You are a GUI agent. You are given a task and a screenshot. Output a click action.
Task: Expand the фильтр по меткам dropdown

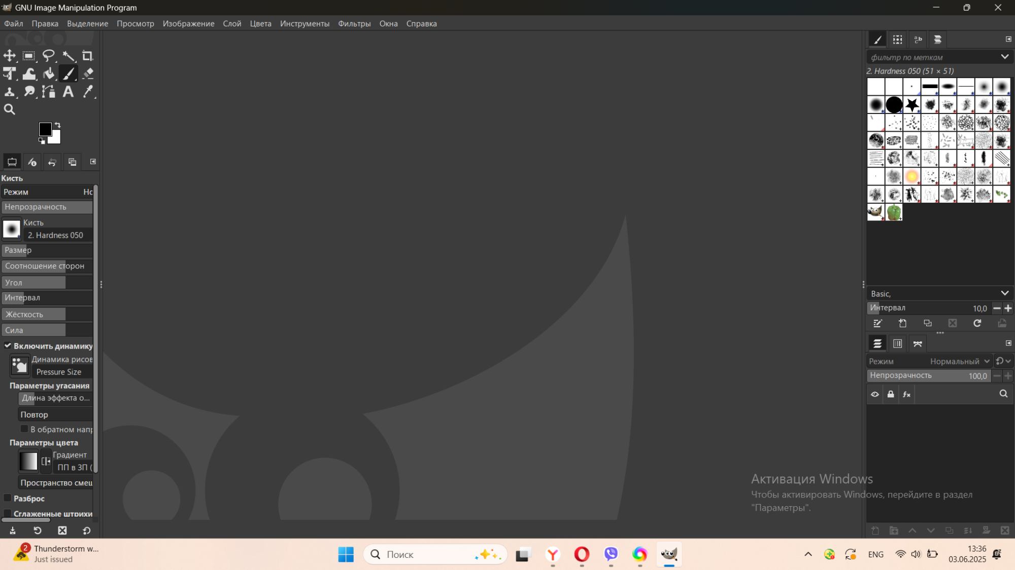tap(1004, 57)
